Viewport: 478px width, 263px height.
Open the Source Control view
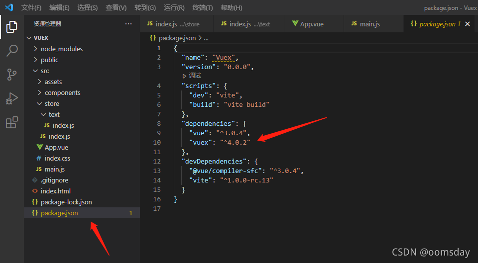tap(11, 74)
